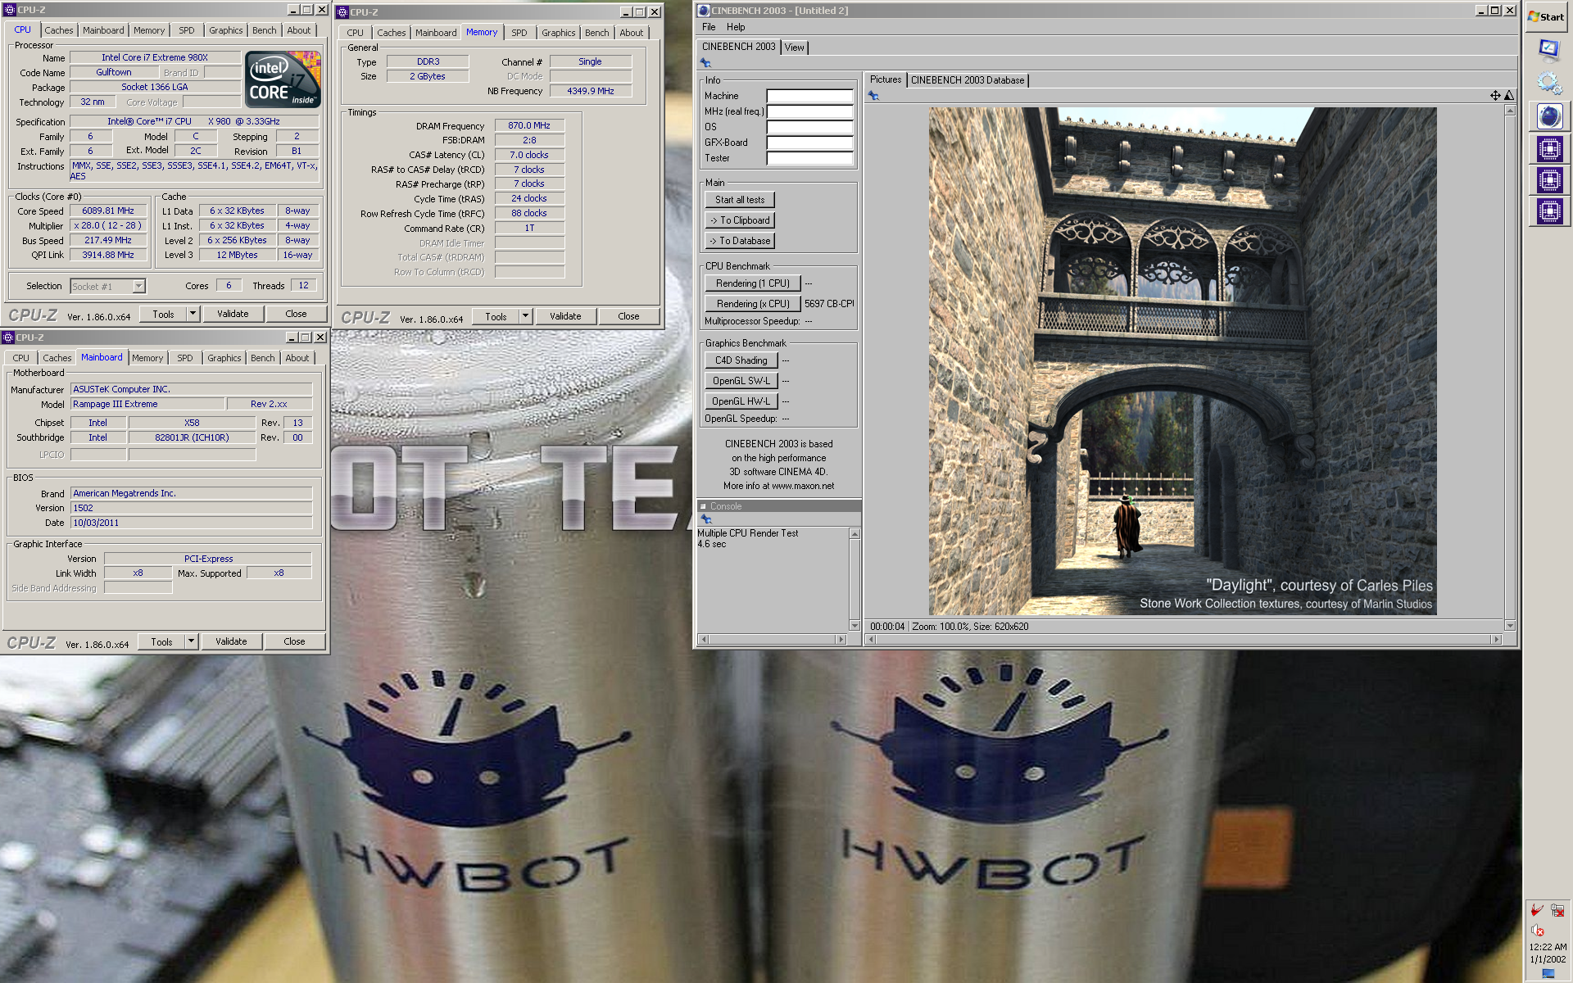Open the gears settings icon in the taskbar
The width and height of the screenshot is (1573, 983).
point(1548,83)
